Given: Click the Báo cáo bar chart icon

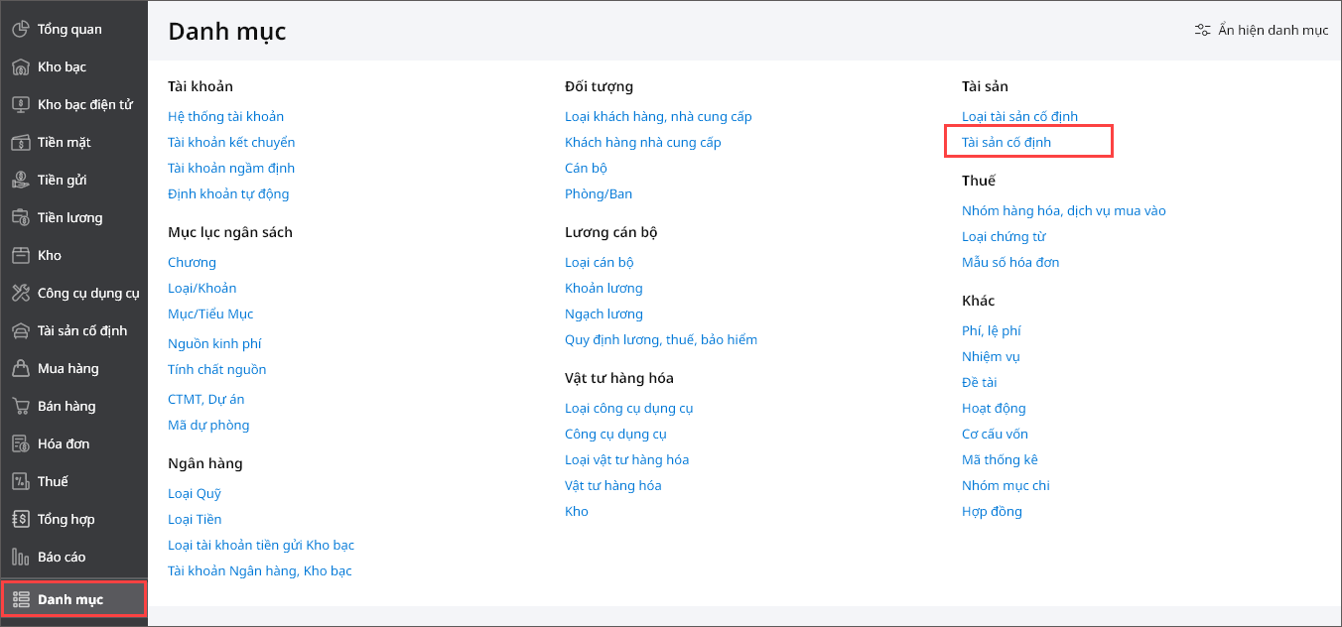Looking at the screenshot, I should pyautogui.click(x=20, y=557).
